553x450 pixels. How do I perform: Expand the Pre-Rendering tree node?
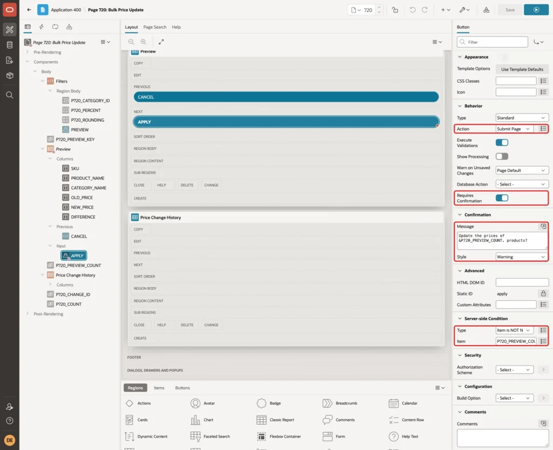coord(28,52)
